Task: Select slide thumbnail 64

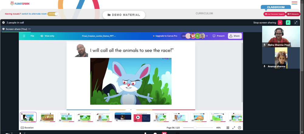Action: pyautogui.click(x=180, y=117)
